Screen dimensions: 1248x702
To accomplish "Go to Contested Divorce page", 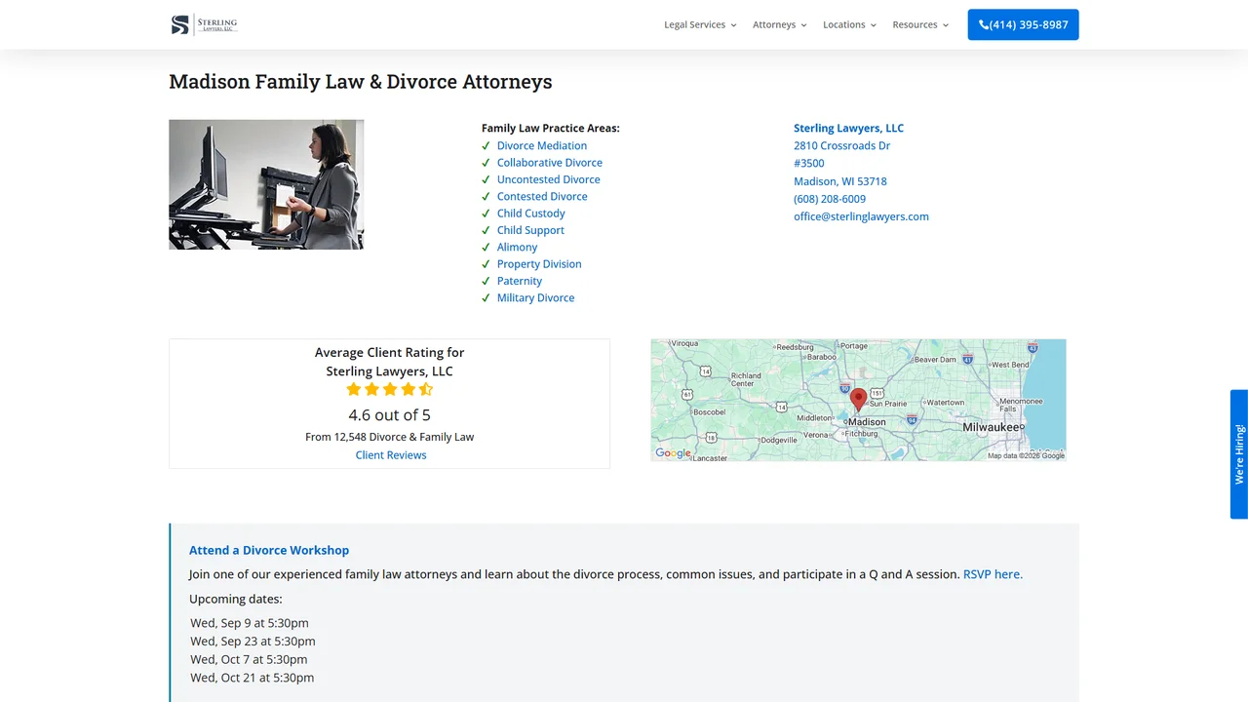I will click(x=542, y=196).
